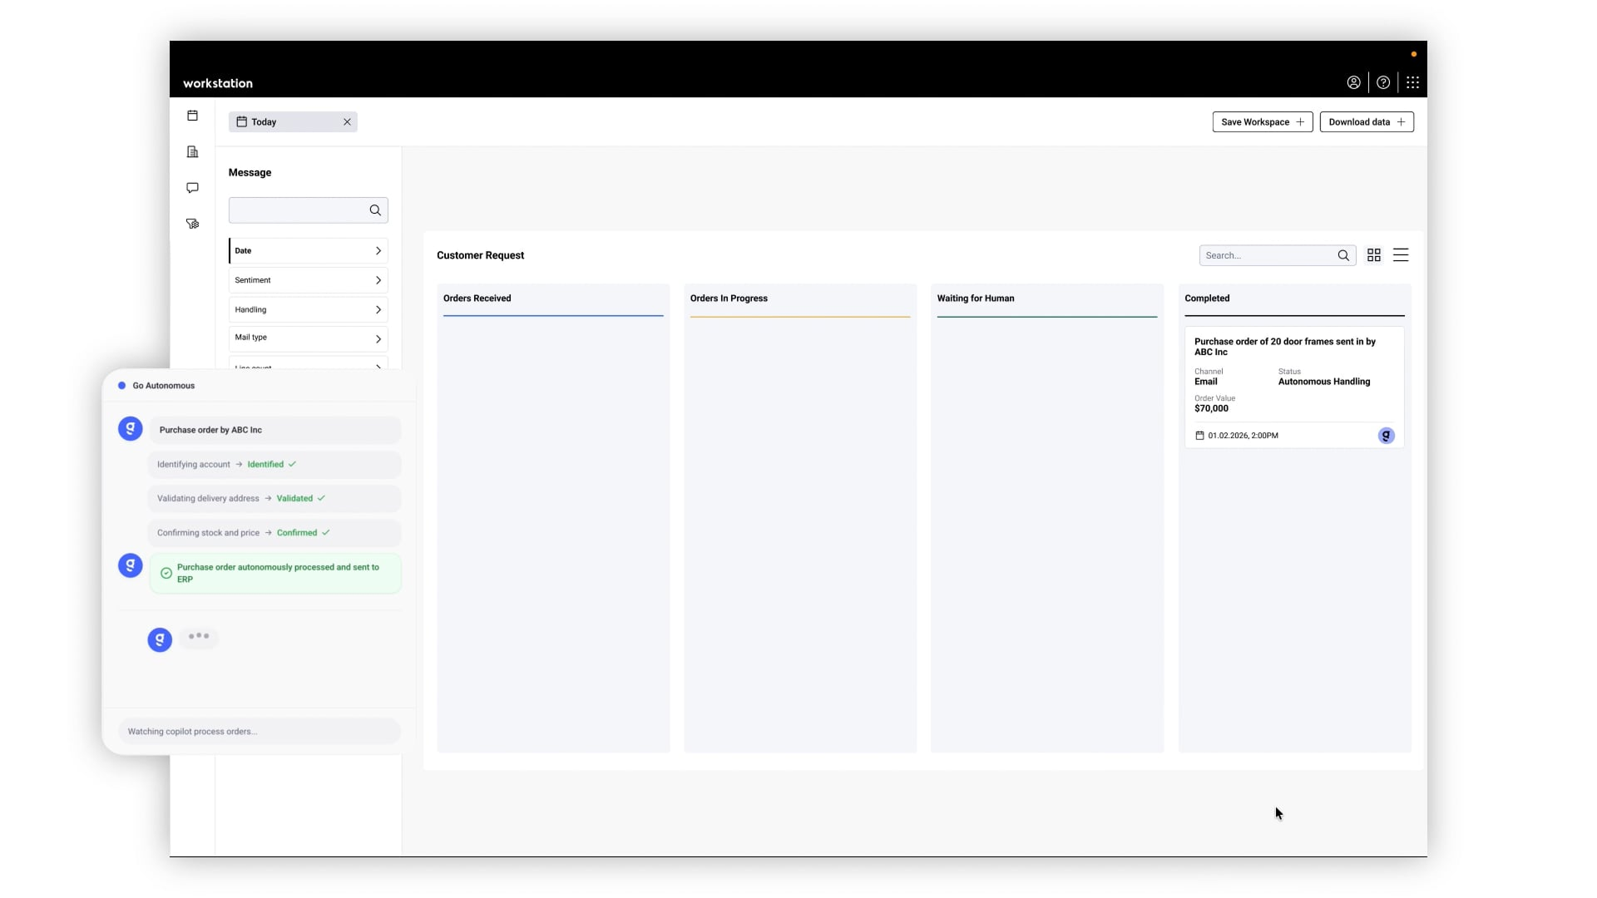Expand the Sentiment filter

pyautogui.click(x=308, y=280)
